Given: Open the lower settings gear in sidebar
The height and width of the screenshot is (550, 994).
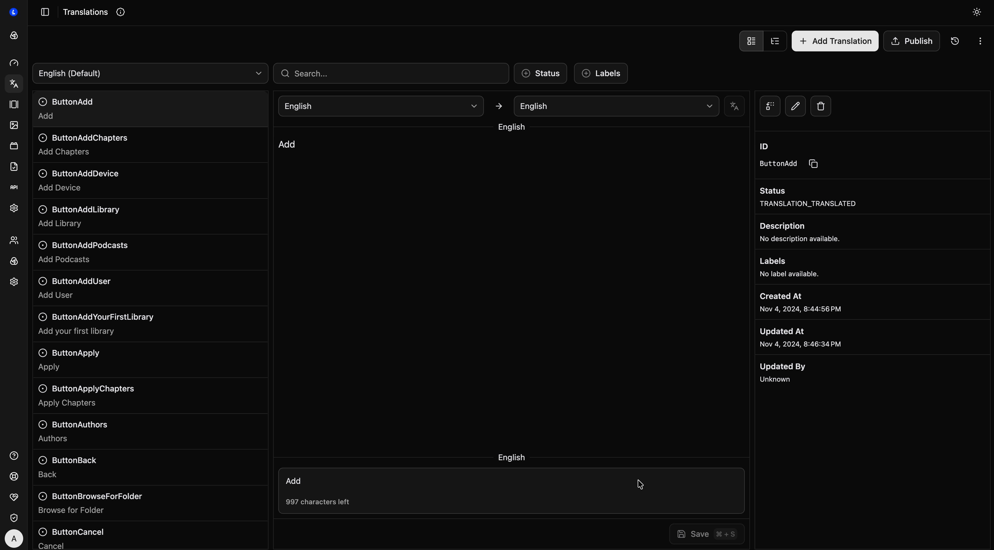Looking at the screenshot, I should pyautogui.click(x=14, y=282).
